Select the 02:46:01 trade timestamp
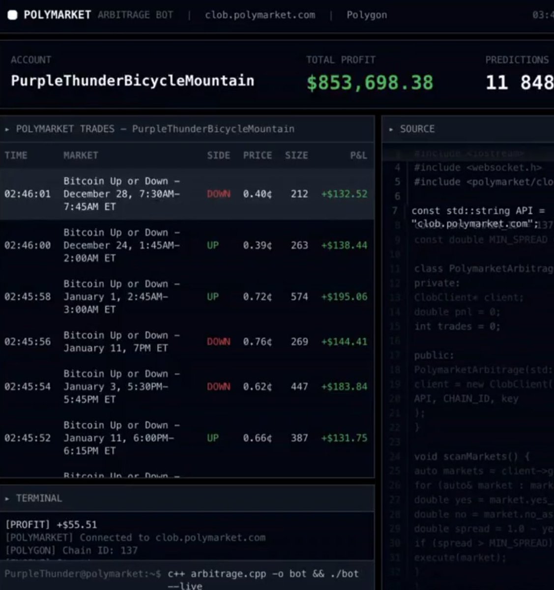The height and width of the screenshot is (590, 554). tap(28, 194)
